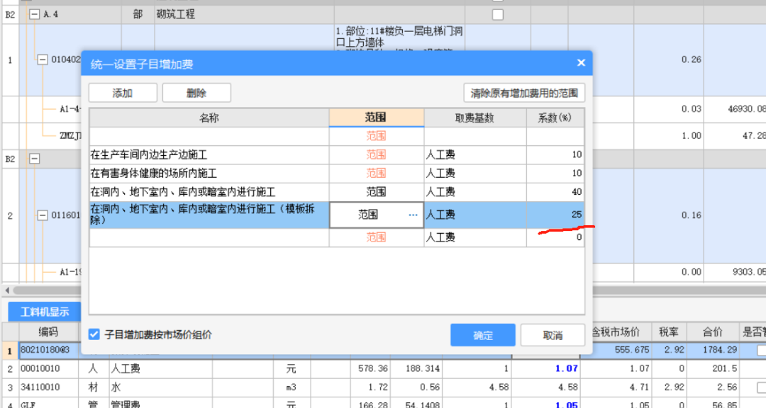Select code cell 34110010

[x=48, y=387]
